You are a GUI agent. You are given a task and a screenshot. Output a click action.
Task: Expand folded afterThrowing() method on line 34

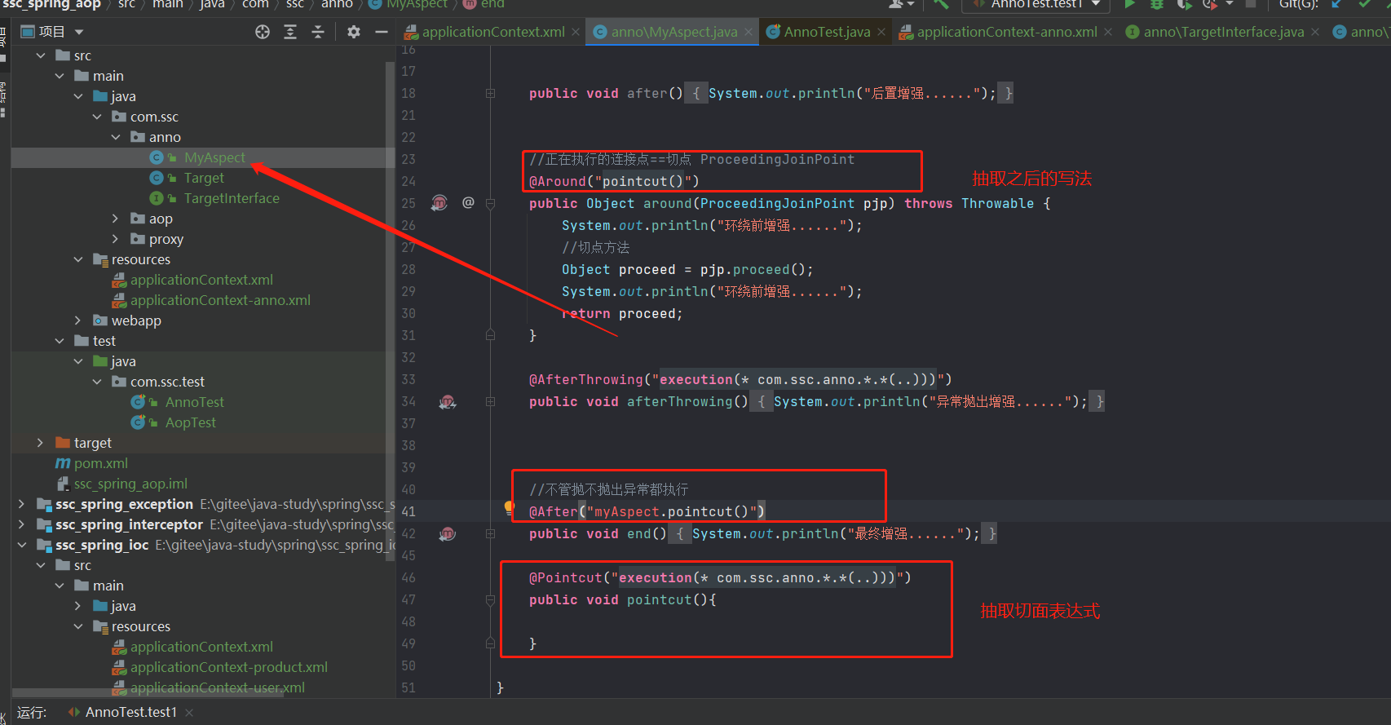(x=490, y=401)
